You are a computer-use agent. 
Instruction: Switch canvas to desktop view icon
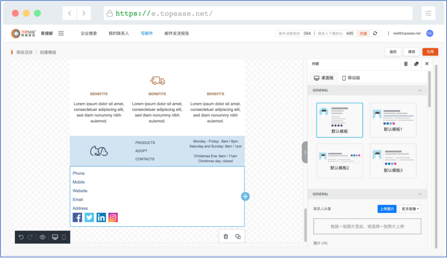pos(55,237)
